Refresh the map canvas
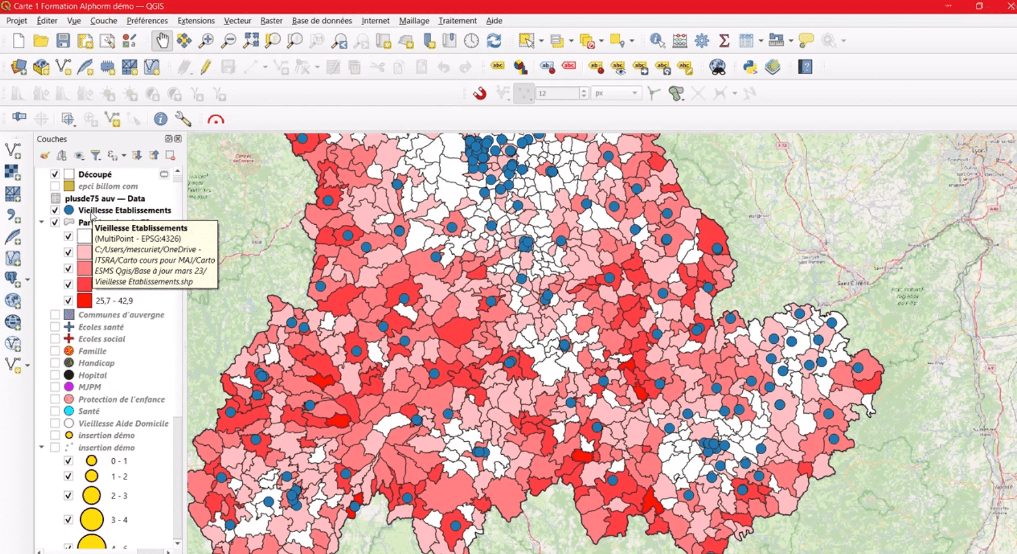The image size is (1017, 554). tap(494, 41)
